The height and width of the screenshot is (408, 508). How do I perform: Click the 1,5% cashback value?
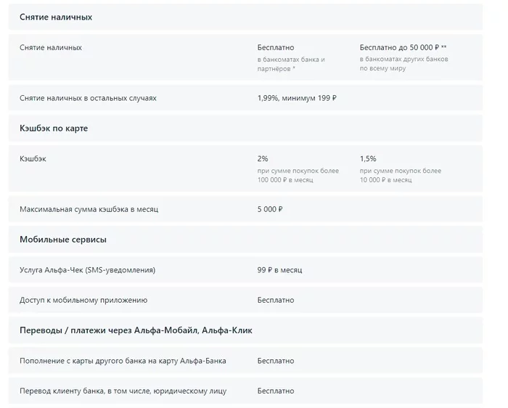pos(368,159)
